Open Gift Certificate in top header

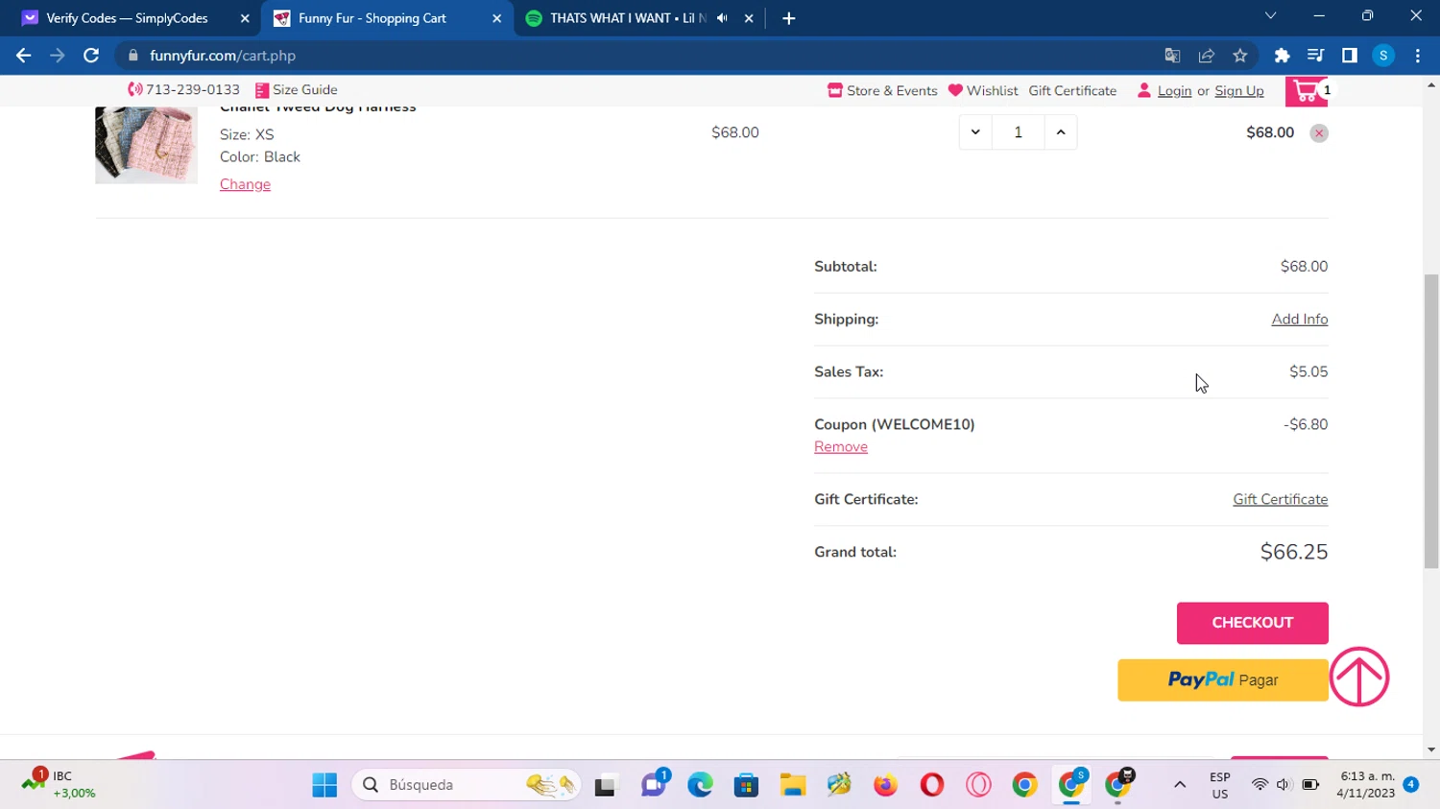(1072, 91)
